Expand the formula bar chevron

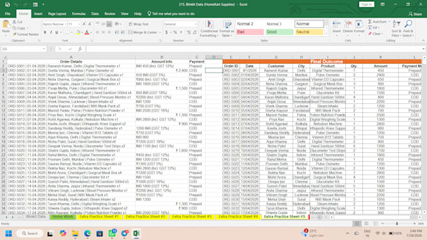[423, 49]
